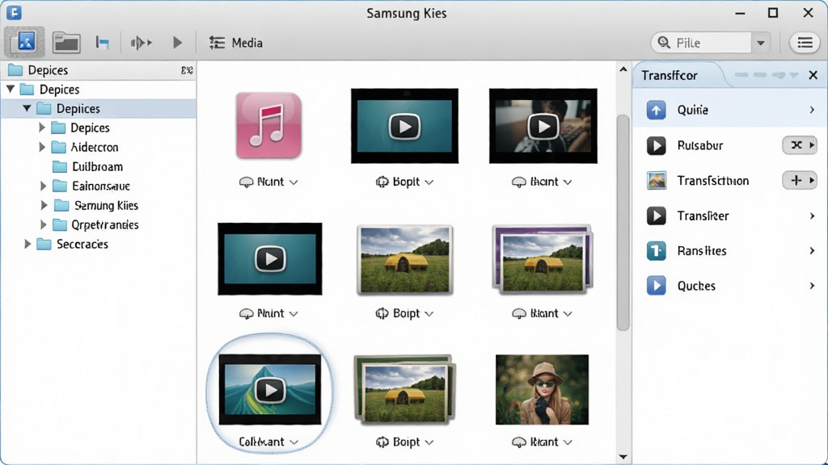Collapse the top-level Depices tree node

(11, 89)
